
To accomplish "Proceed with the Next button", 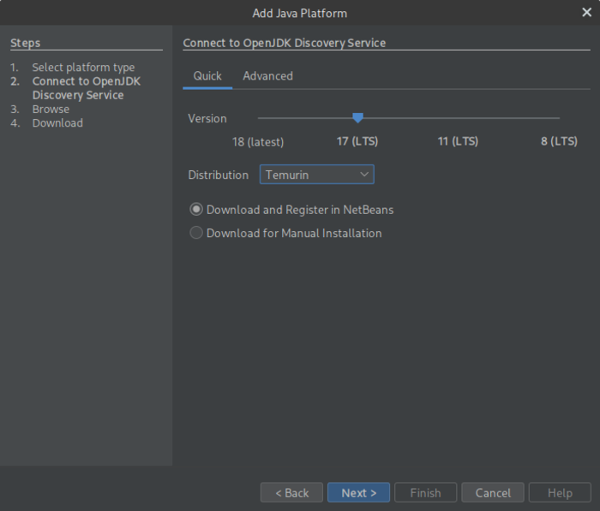I will 358,493.
